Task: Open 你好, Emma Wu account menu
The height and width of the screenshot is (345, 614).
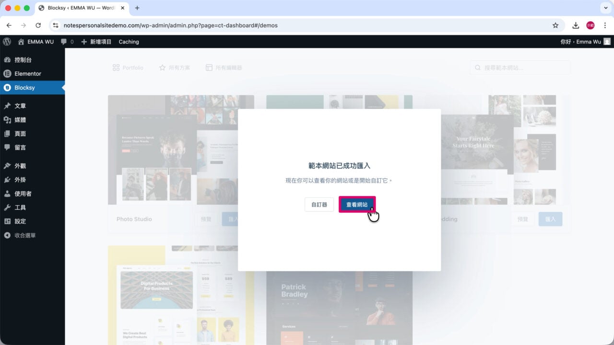Action: [585, 42]
